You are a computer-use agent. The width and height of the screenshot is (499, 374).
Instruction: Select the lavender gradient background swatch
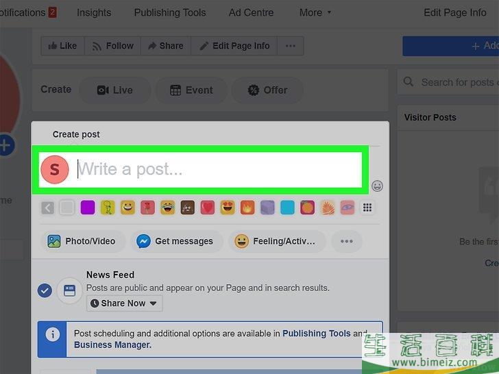tap(267, 208)
